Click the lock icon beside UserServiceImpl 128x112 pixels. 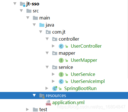67,82
